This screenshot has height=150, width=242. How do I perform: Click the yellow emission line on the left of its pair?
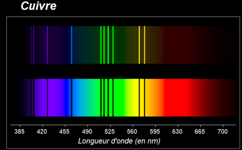(x=139, y=45)
